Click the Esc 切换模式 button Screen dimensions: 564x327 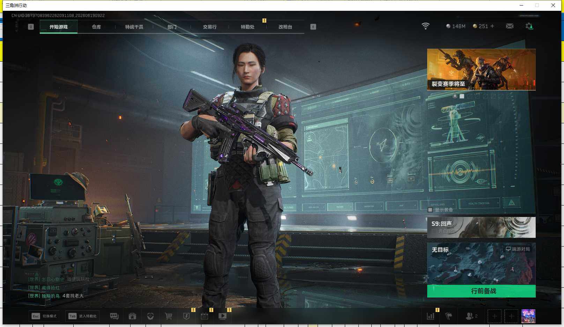tap(44, 316)
